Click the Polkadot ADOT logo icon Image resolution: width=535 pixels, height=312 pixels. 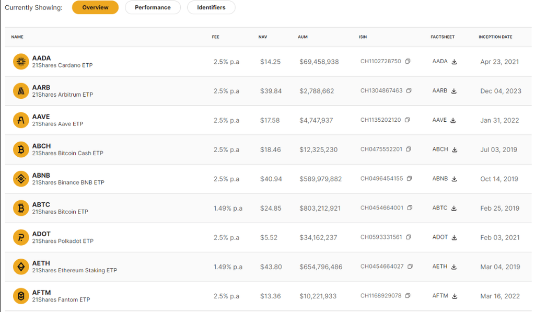click(x=21, y=237)
